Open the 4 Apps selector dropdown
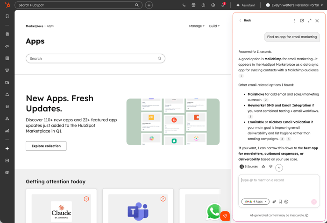Image resolution: width=327 pixels, height=223 pixels. point(256,202)
